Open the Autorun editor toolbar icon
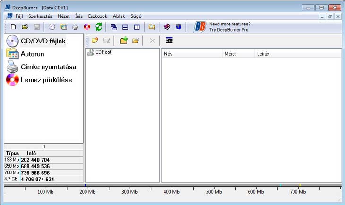This screenshot has width=345, height=205. (x=64, y=27)
